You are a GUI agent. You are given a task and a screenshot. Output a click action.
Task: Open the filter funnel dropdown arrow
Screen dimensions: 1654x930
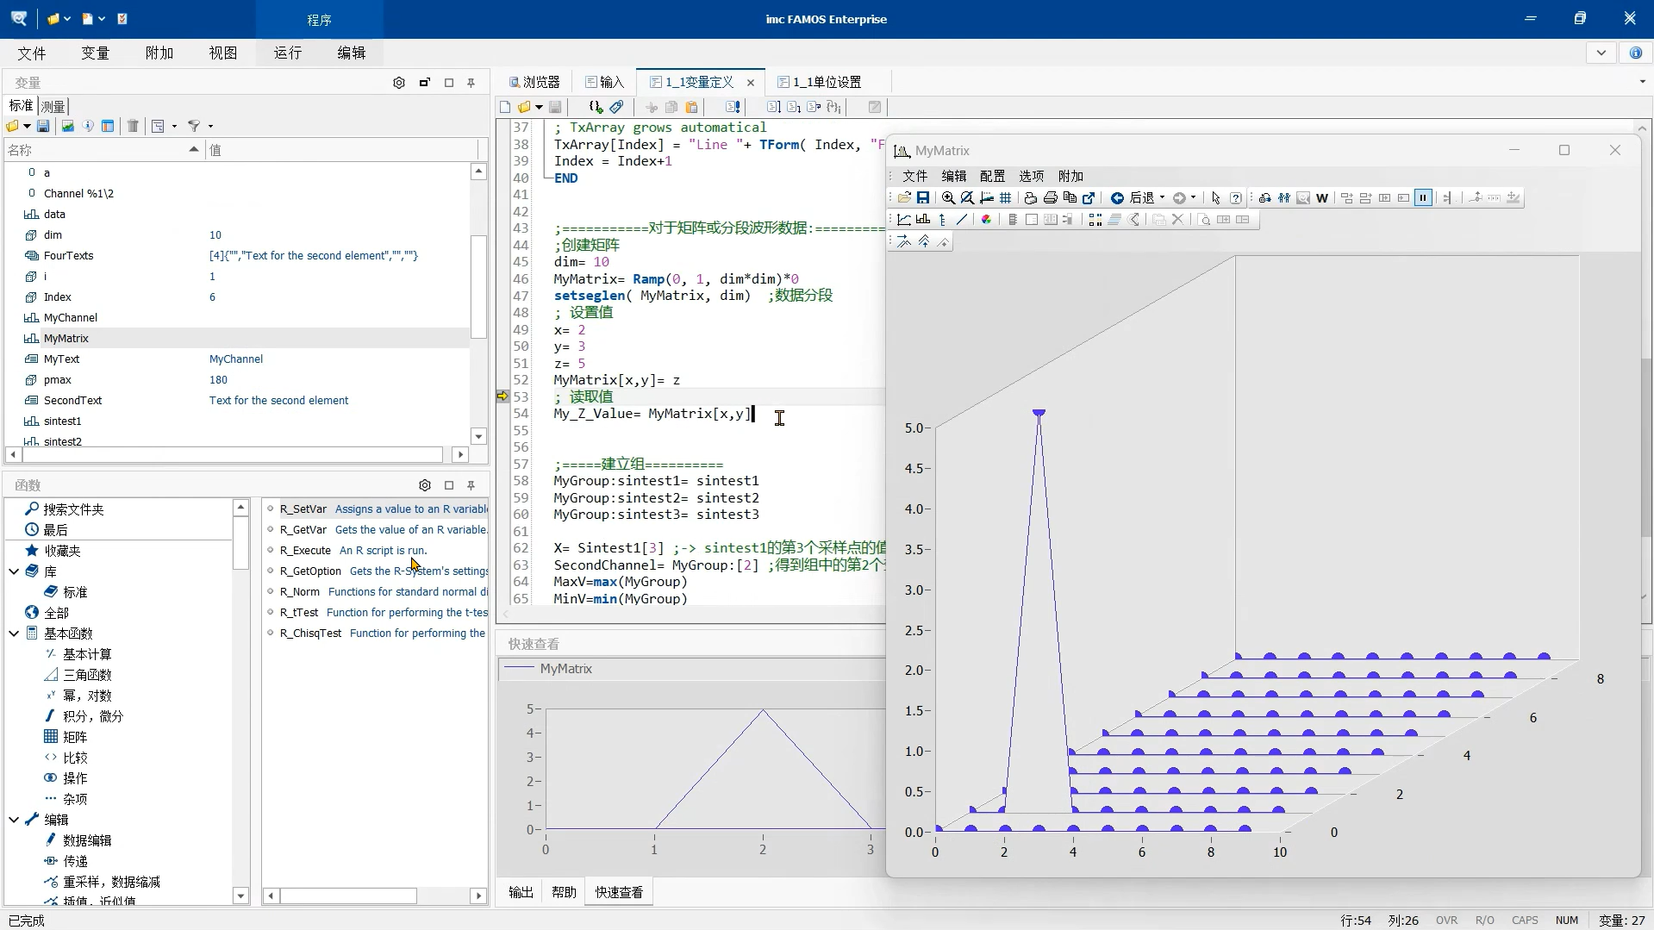point(210,126)
